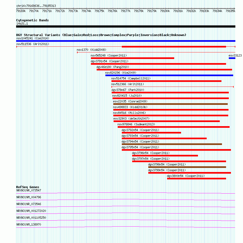Click dgv3793n54 (Cooper2011) label
This screenshot has height=243, width=243.
click(x=140, y=136)
